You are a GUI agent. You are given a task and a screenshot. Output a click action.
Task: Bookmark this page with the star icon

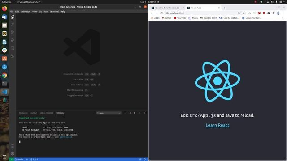[x=244, y=13]
